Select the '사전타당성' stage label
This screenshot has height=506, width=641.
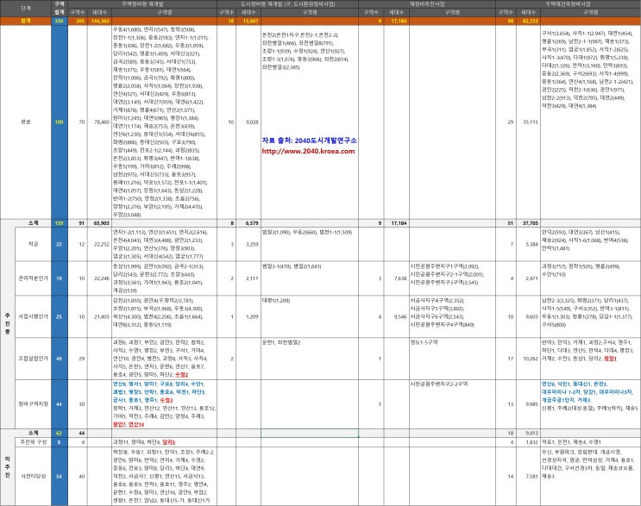(x=33, y=476)
